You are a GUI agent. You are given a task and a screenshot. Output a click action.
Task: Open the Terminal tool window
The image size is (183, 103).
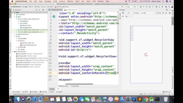pyautogui.click(x=43, y=92)
